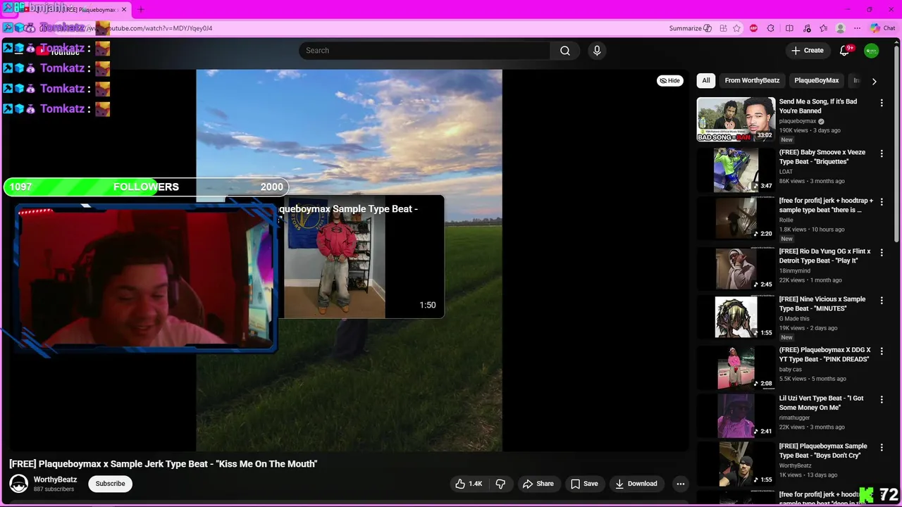This screenshot has width=902, height=507.
Task: Save the video to a playlist
Action: (x=584, y=484)
